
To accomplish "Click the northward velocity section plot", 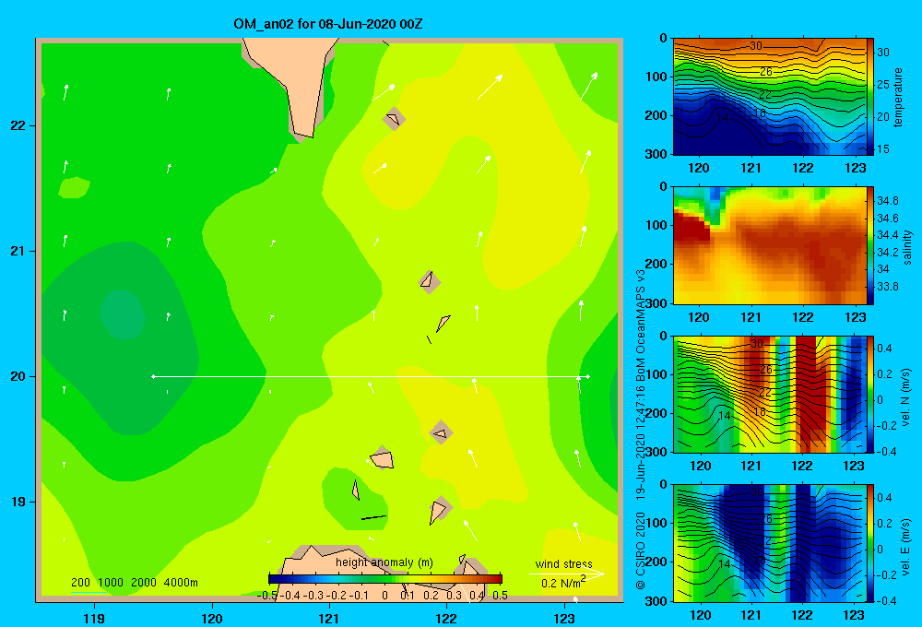I will pyautogui.click(x=769, y=394).
